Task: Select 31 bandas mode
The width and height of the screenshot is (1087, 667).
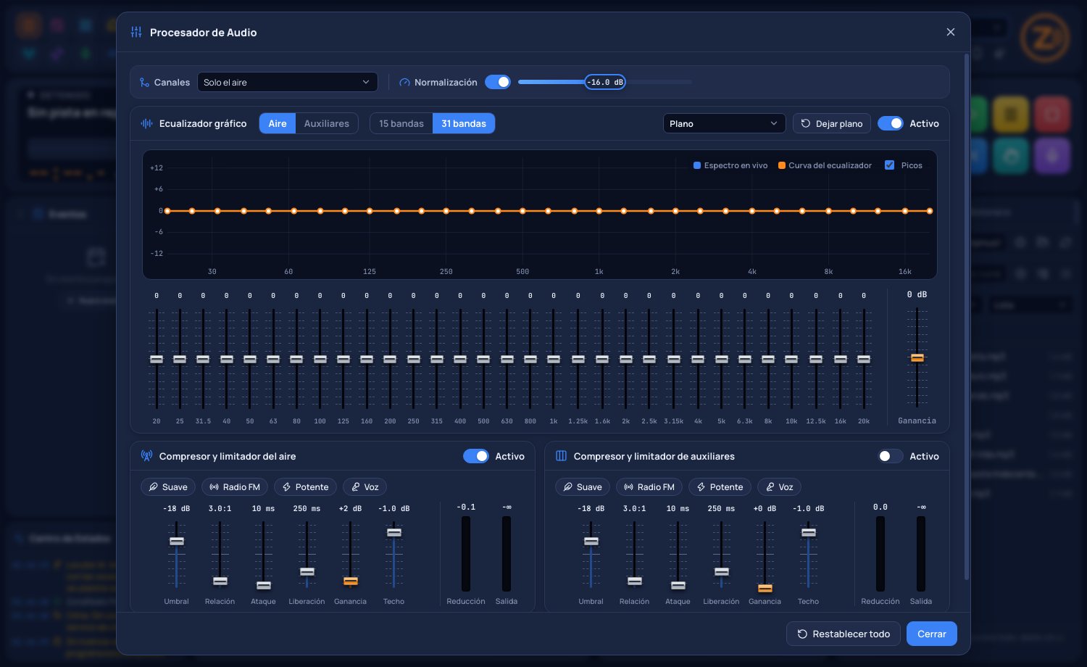Action: click(464, 123)
